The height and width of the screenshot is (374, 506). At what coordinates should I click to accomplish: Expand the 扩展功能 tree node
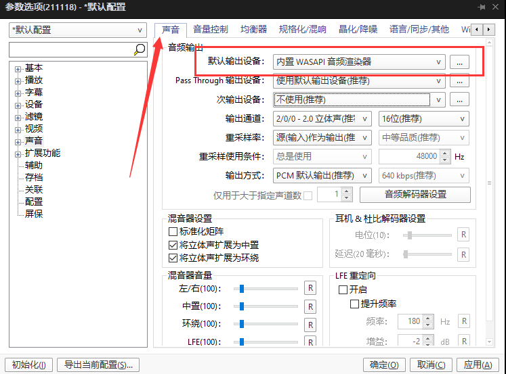point(18,154)
